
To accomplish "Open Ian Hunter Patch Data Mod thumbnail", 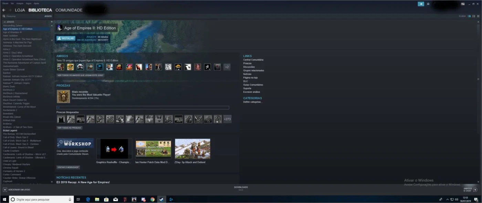I will [x=153, y=149].
